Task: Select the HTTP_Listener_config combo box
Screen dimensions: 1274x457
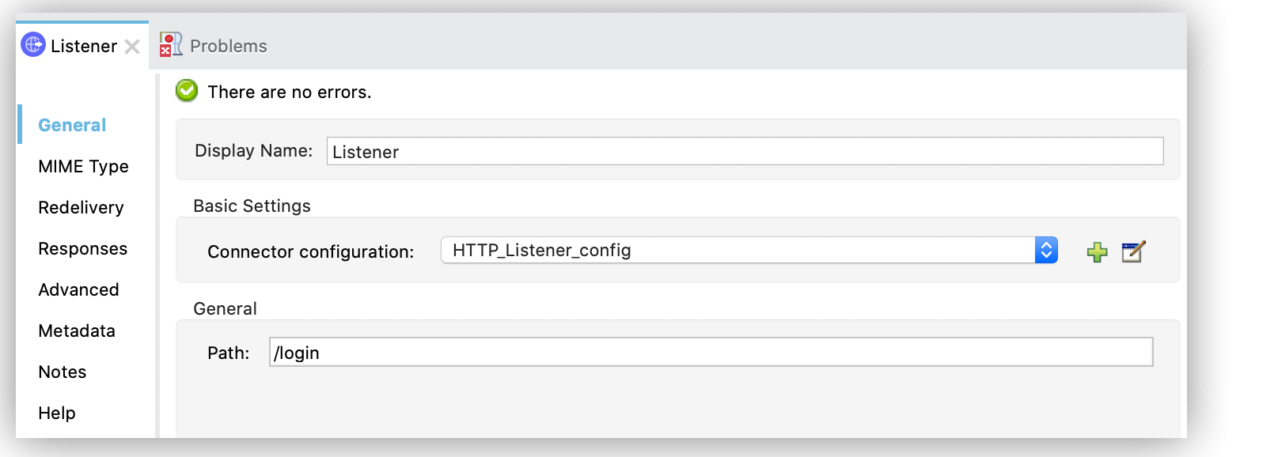Action: click(x=736, y=251)
